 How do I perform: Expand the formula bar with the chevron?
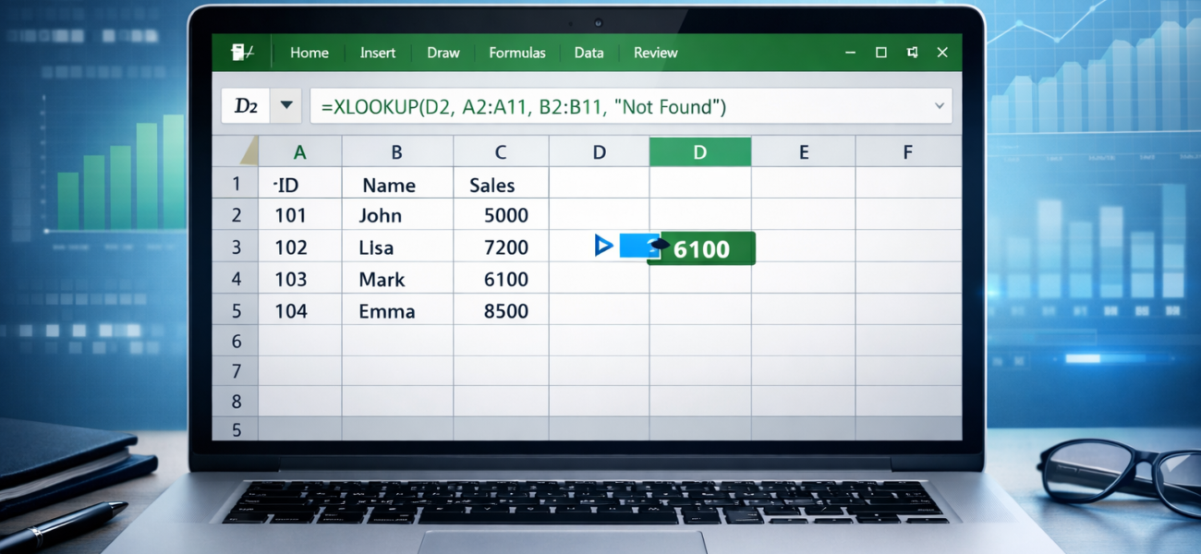(x=940, y=106)
